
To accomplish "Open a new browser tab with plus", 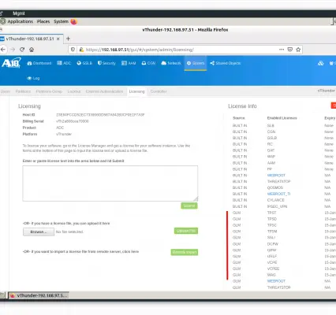I will (x=68, y=39).
